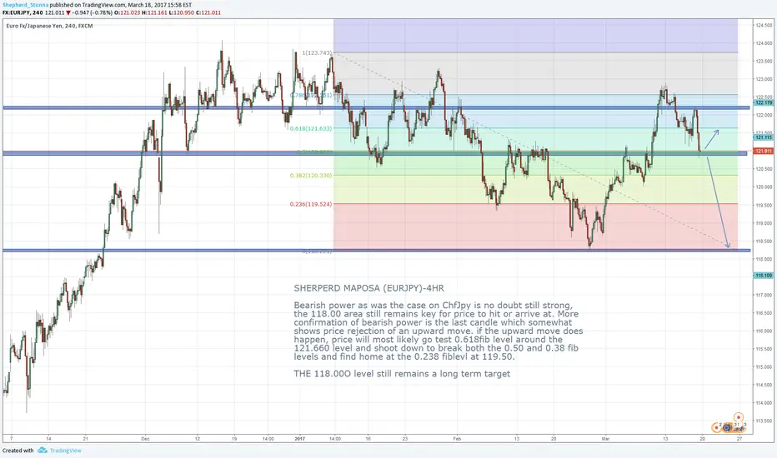Click the 2017 label on the time axis

(x=300, y=439)
